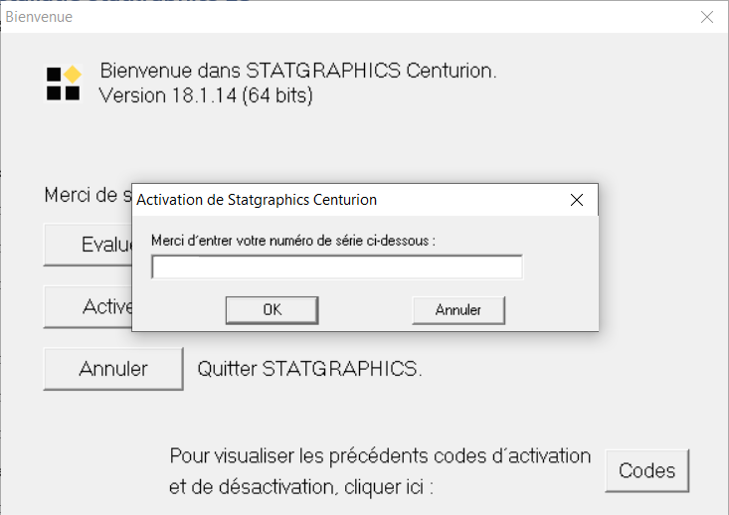The width and height of the screenshot is (729, 515).
Task: Select Annuler in the activation dialog
Action: [x=458, y=310]
